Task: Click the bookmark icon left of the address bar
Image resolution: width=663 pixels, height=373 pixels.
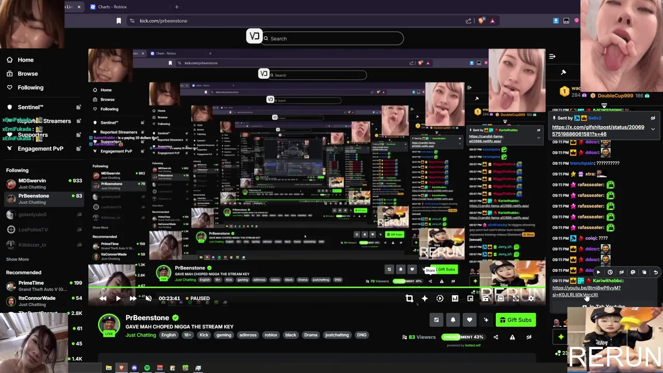Action: [119, 21]
